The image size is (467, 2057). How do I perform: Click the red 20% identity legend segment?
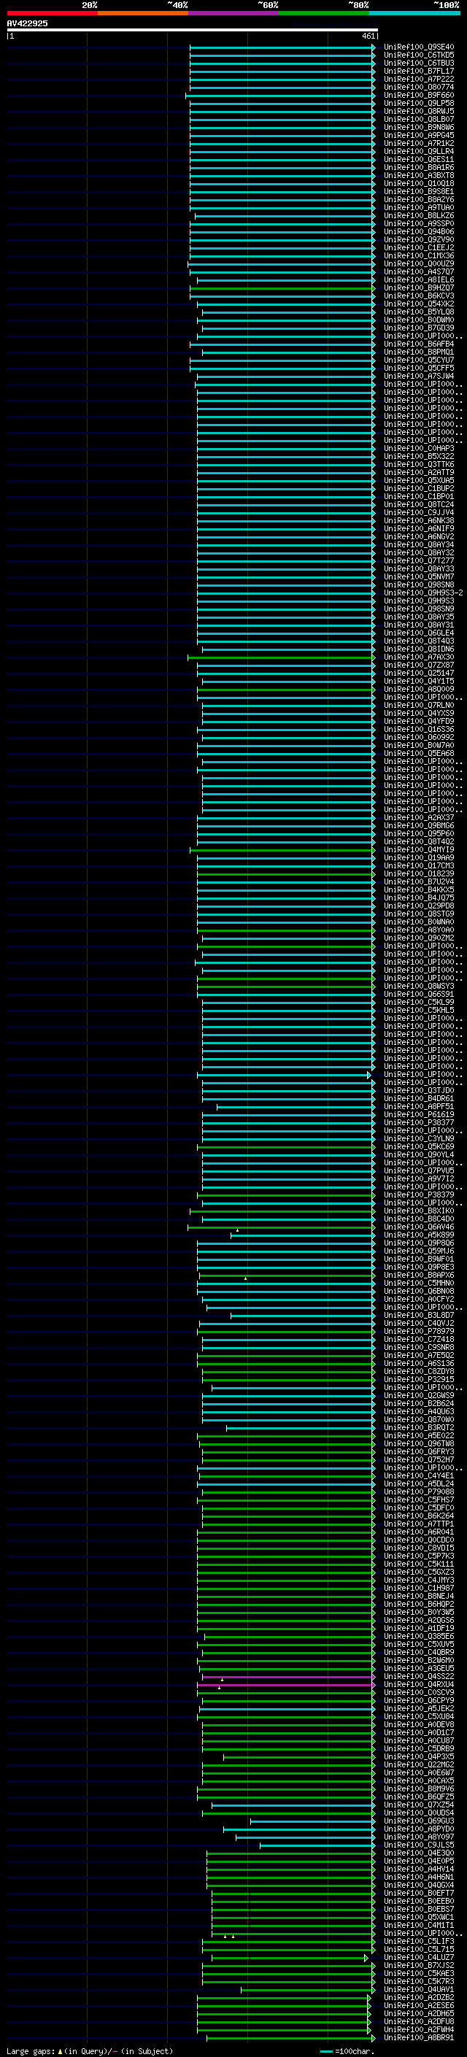[x=52, y=13]
